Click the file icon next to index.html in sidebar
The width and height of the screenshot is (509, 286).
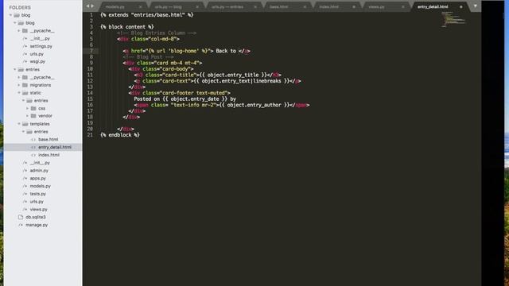33,155
